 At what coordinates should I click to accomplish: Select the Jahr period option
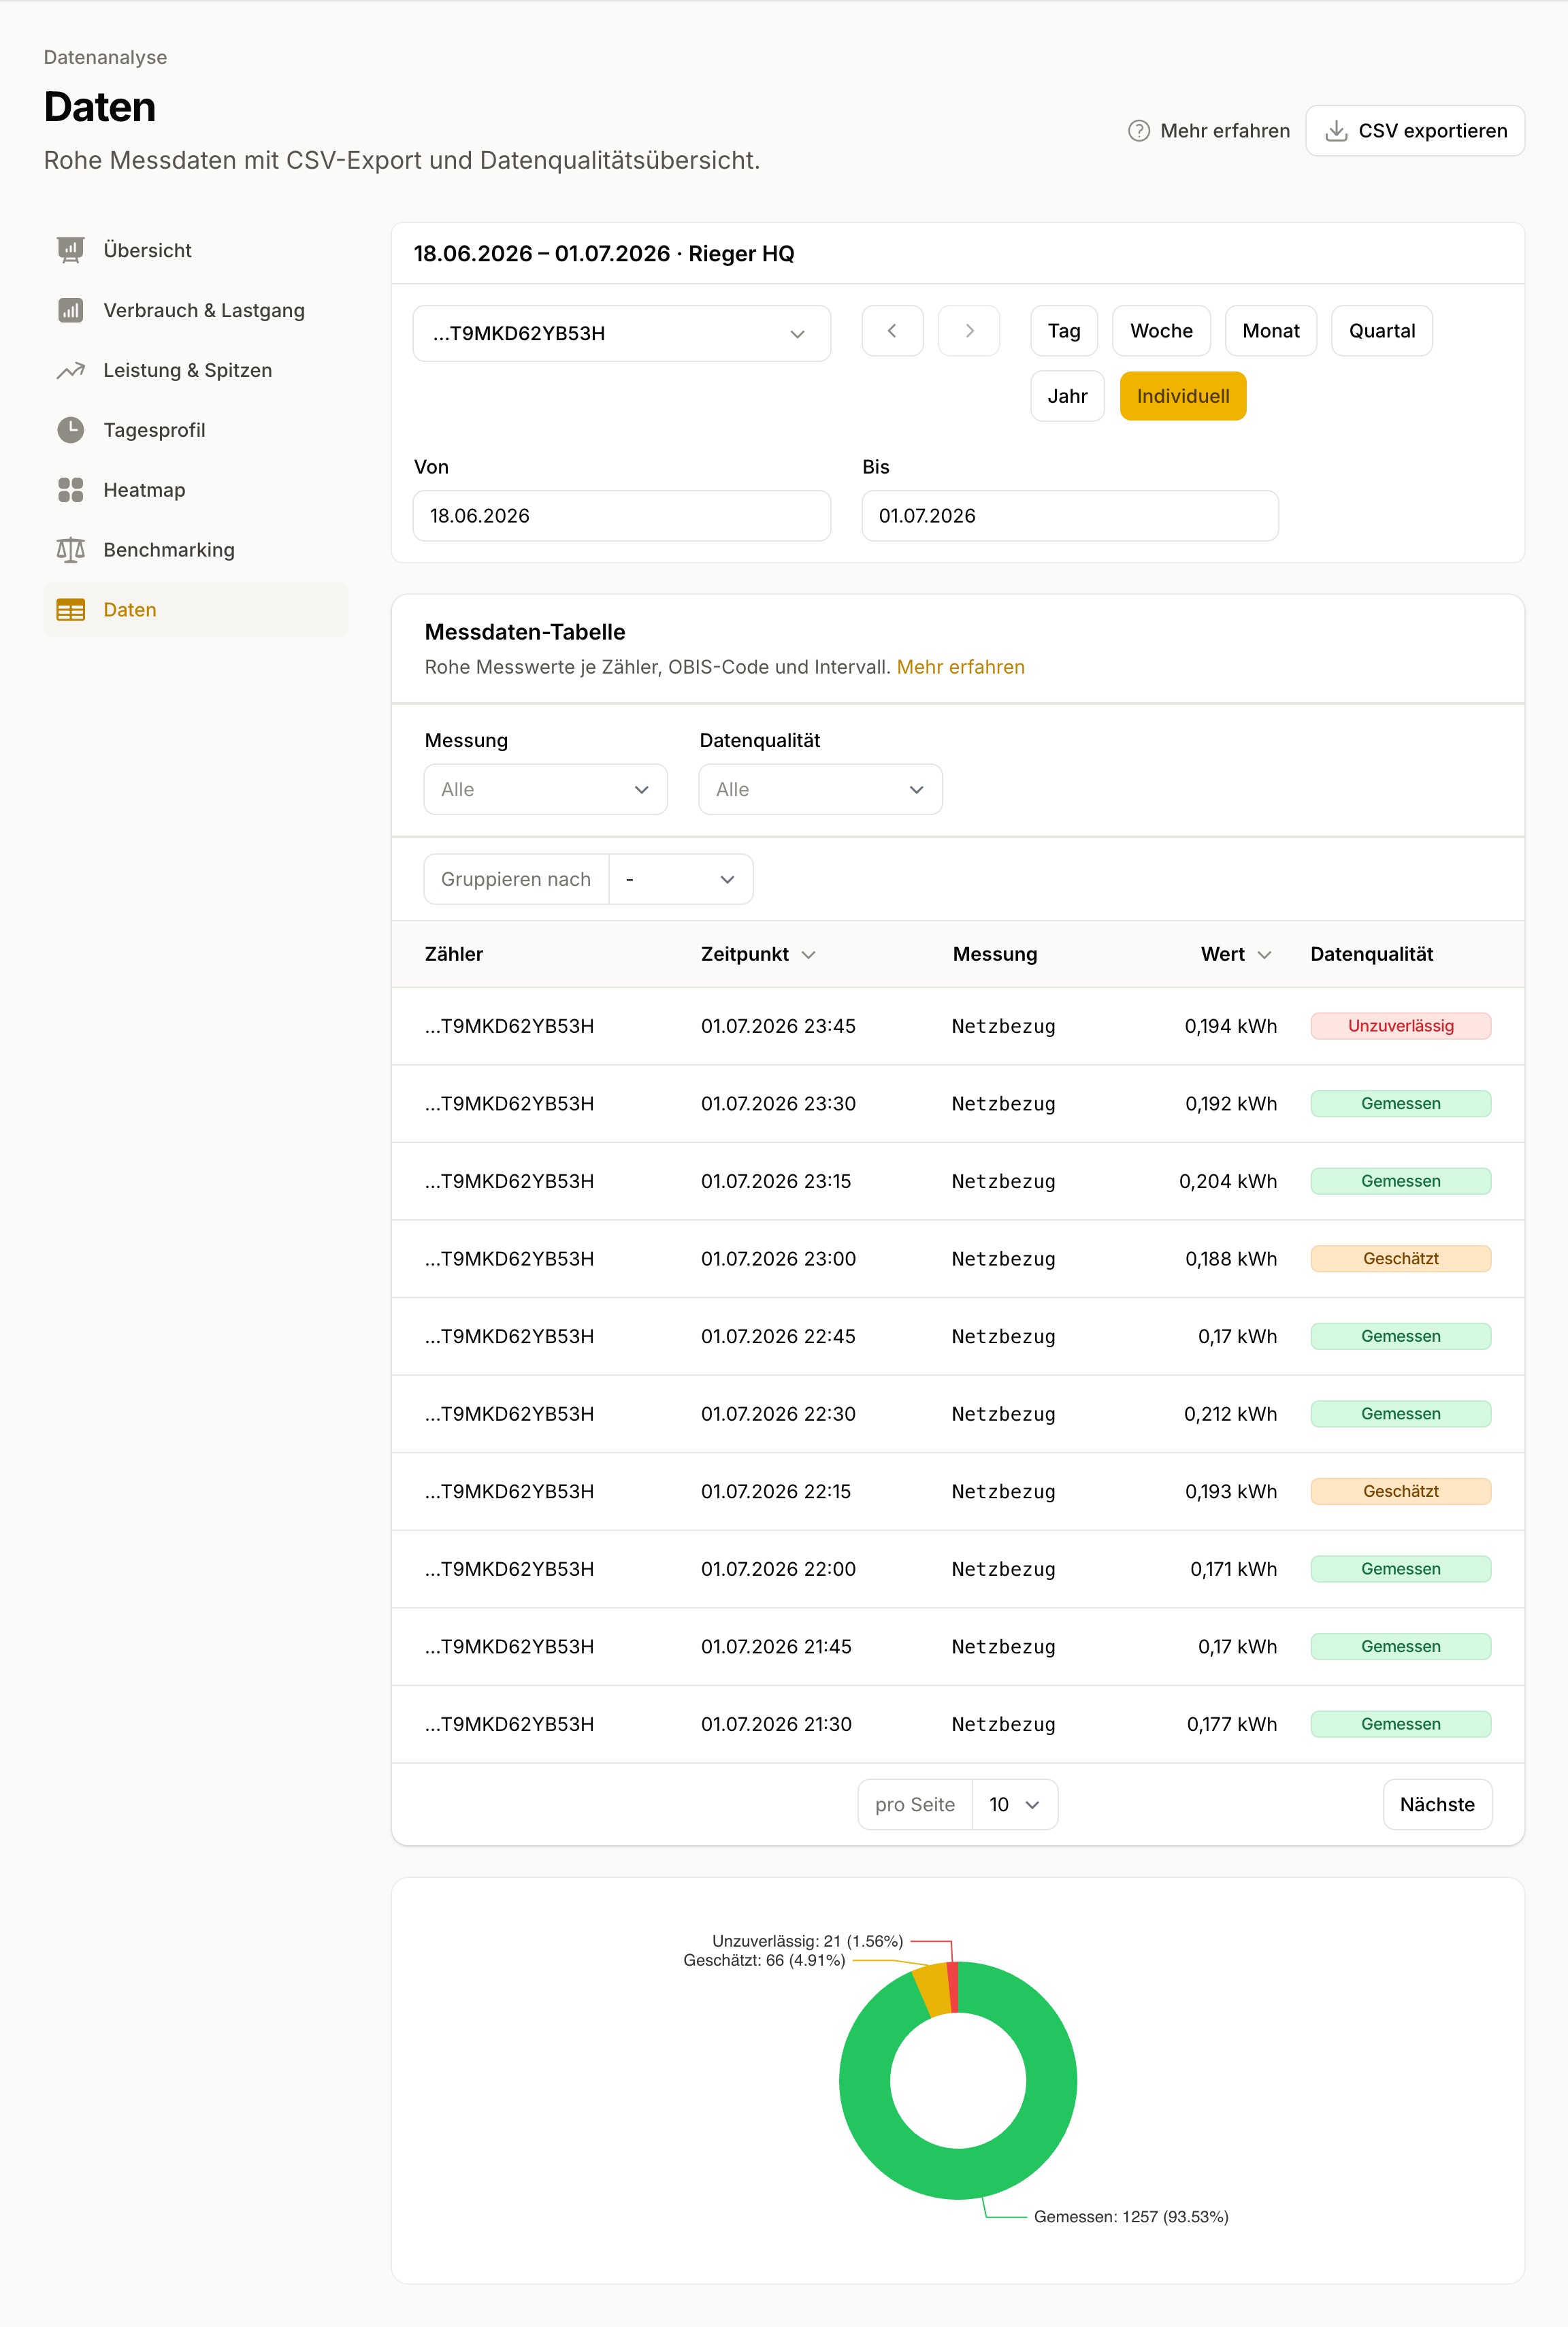[1067, 396]
